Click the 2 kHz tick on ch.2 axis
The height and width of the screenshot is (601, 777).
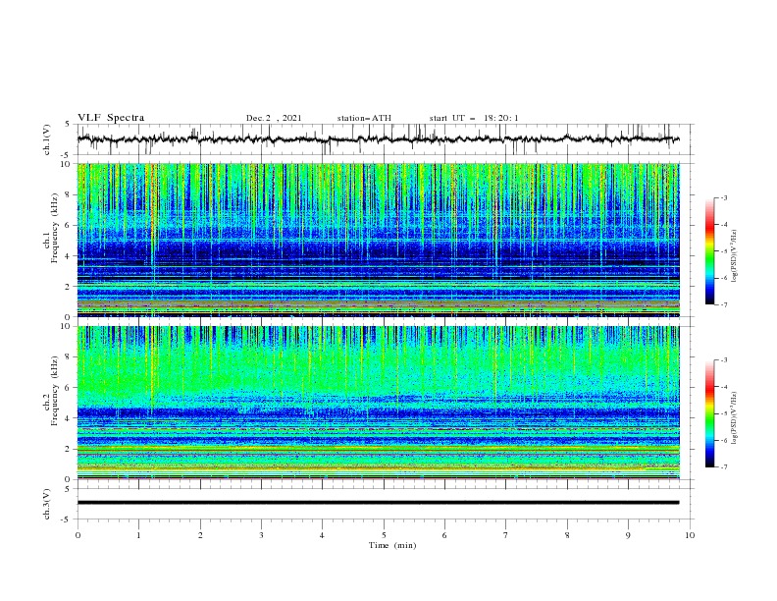68,449
